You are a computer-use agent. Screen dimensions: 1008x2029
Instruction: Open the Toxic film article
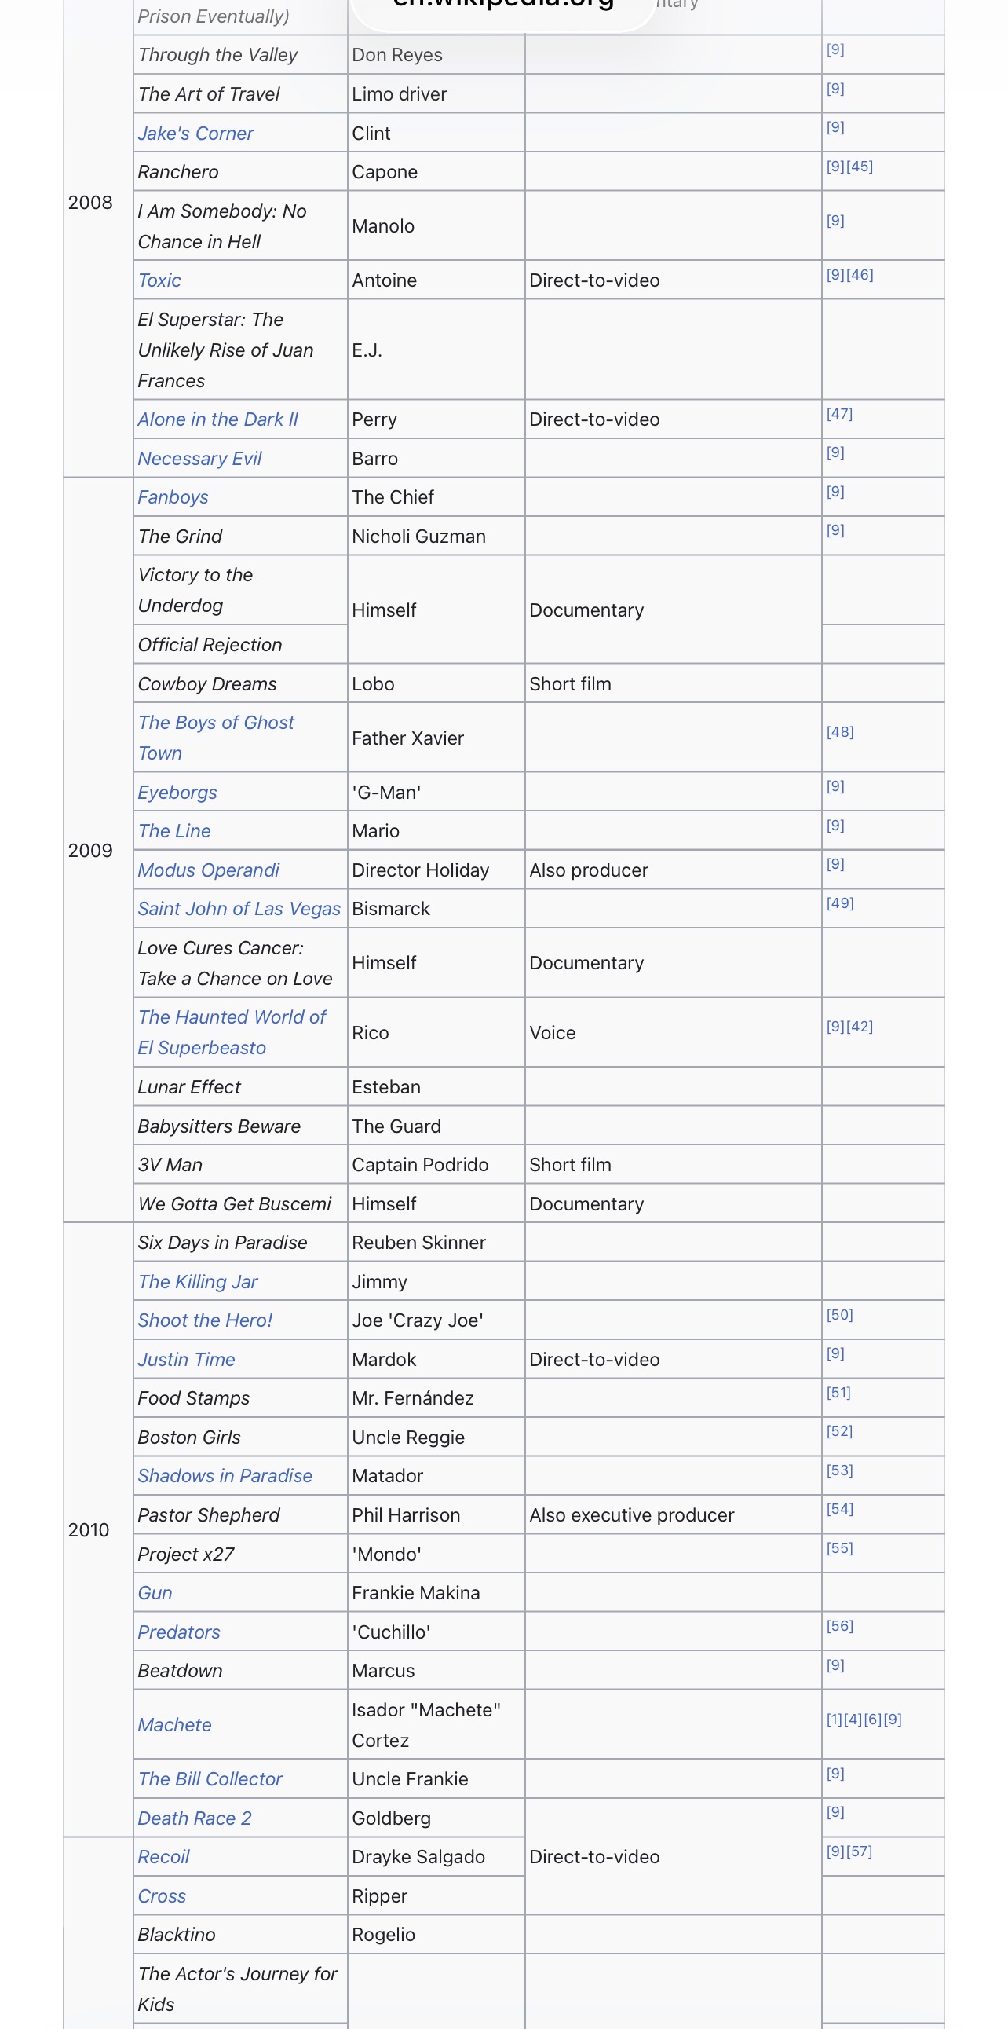pyautogui.click(x=159, y=280)
